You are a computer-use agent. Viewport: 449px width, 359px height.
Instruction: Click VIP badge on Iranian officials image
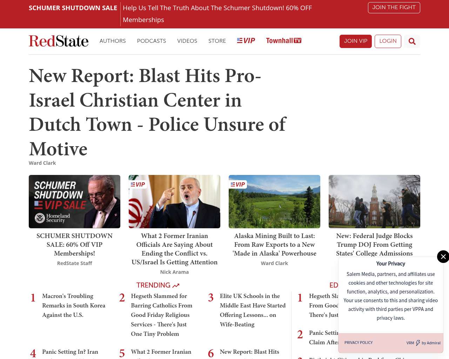pos(138,184)
